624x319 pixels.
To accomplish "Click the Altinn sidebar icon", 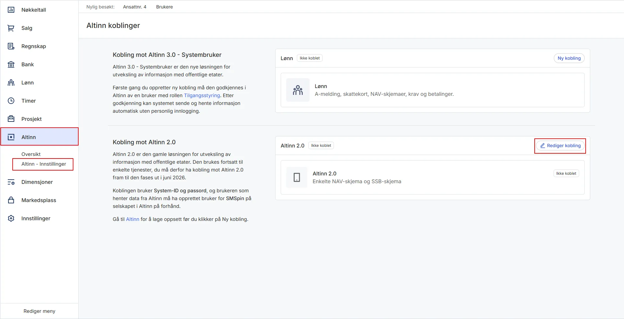I will pos(11,137).
